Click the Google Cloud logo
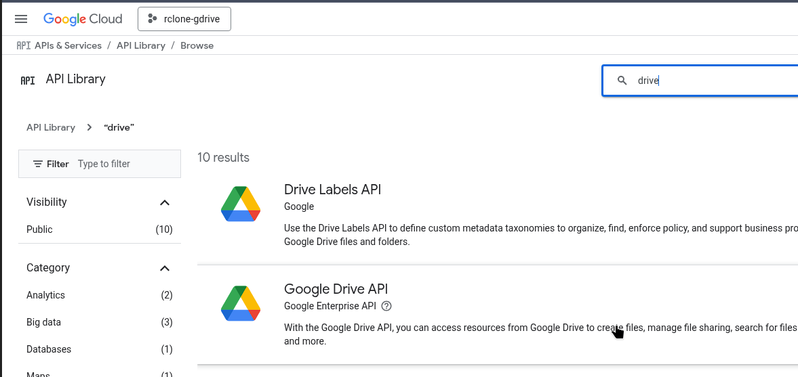798x377 pixels. pos(83,19)
